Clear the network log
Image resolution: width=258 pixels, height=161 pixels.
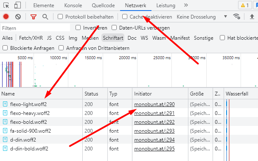coord(18,16)
